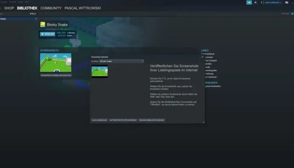Viewport: 294px width, 168px height.
Task: Open the PASCAL.WITTKOWSKI profile tab
Action: pyautogui.click(x=83, y=8)
